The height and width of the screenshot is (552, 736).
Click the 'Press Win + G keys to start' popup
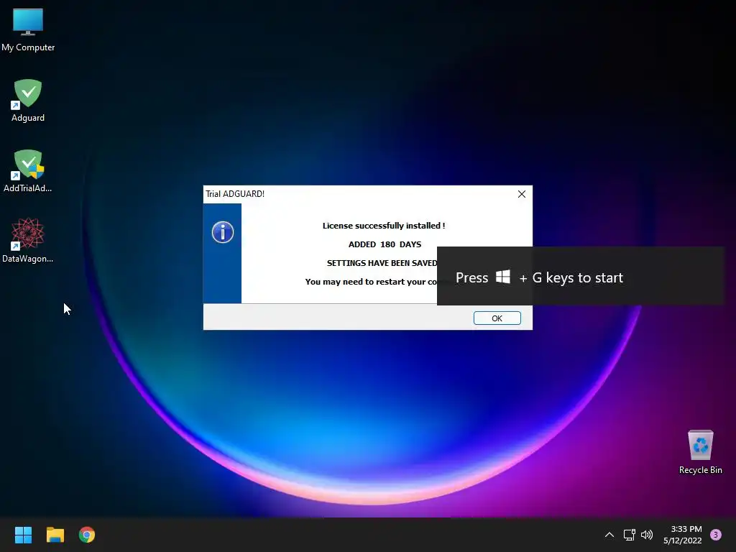pos(581,276)
